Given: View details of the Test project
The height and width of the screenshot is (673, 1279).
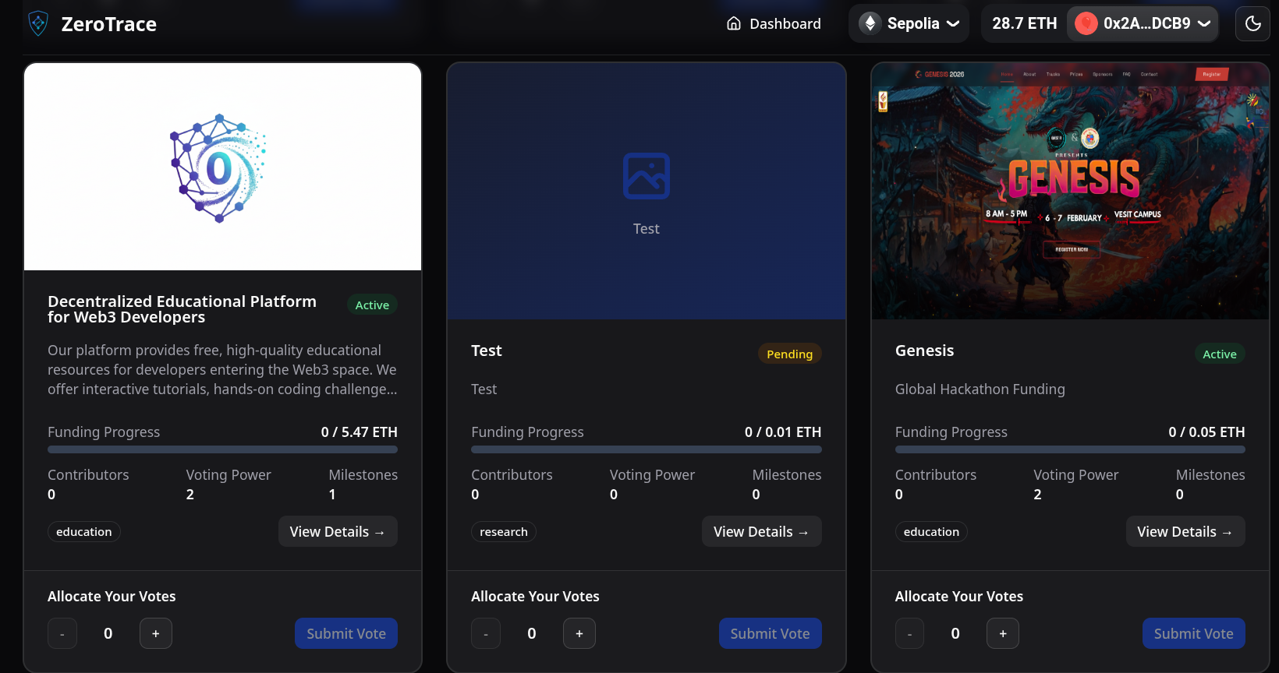Looking at the screenshot, I should coord(761,531).
